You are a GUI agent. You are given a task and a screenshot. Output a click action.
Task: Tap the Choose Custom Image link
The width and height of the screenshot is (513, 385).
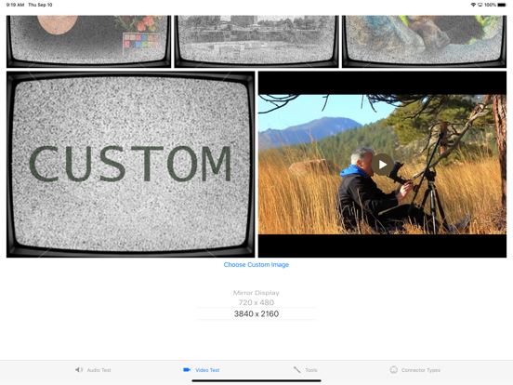pos(256,264)
